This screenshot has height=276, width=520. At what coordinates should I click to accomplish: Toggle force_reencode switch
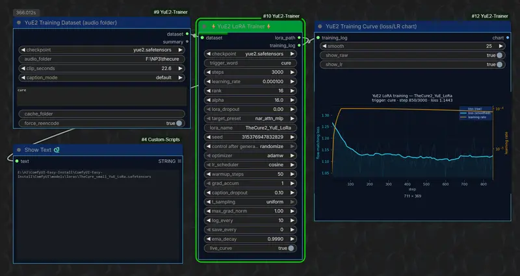click(x=179, y=123)
